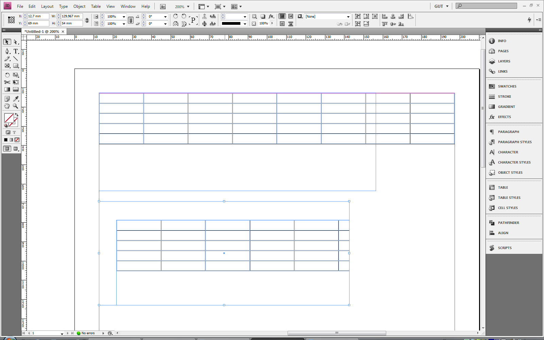Swap fill and stroke arrows

(17, 115)
